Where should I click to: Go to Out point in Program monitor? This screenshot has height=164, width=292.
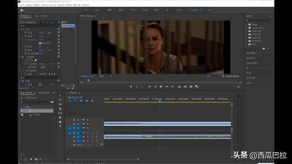tap(172, 87)
